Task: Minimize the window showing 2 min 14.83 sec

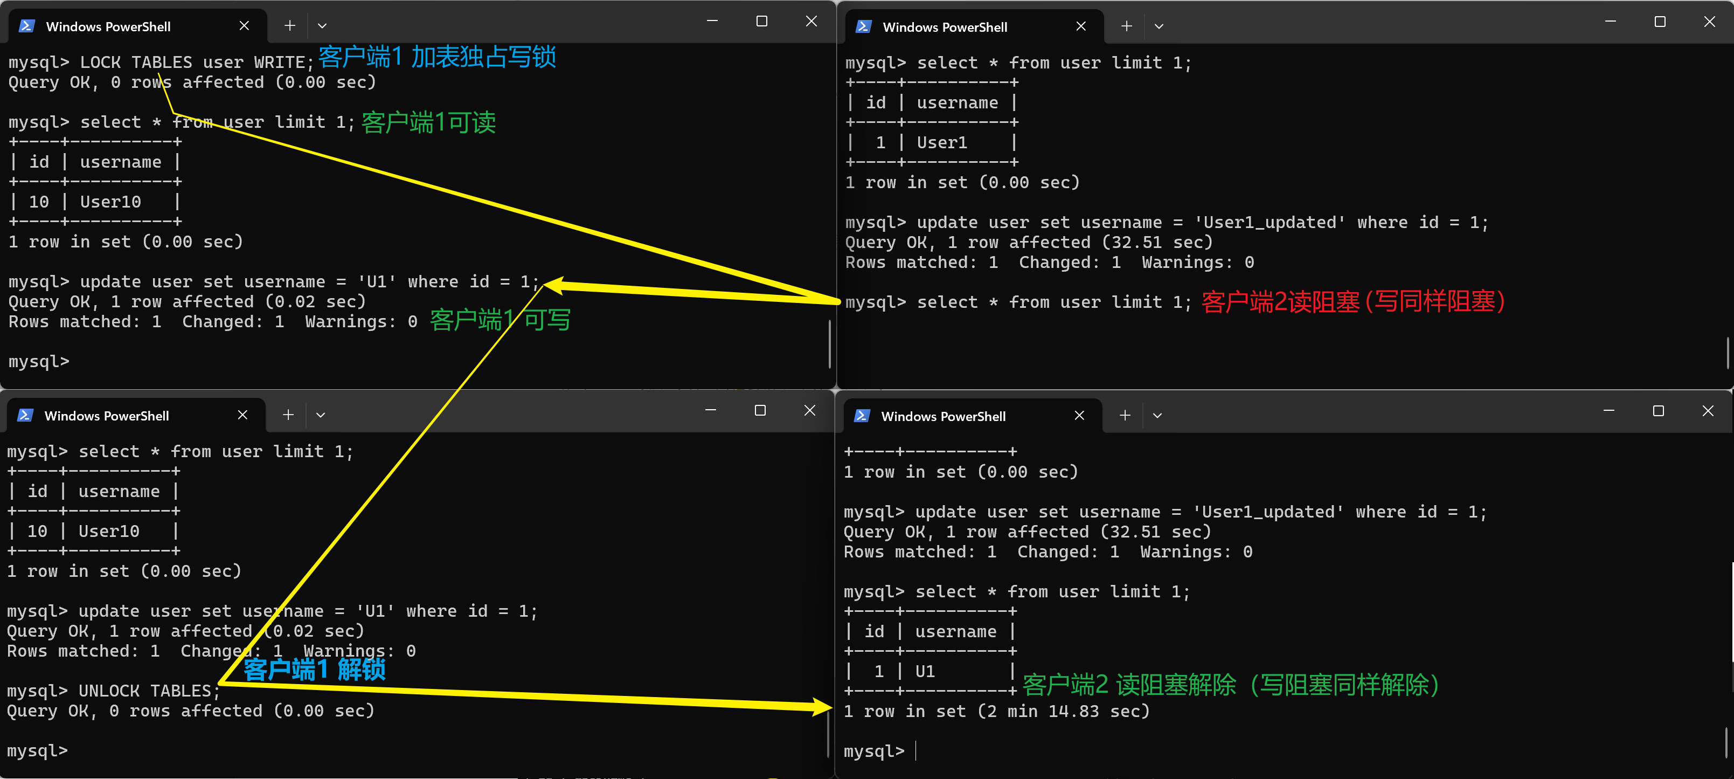Action: [1609, 411]
